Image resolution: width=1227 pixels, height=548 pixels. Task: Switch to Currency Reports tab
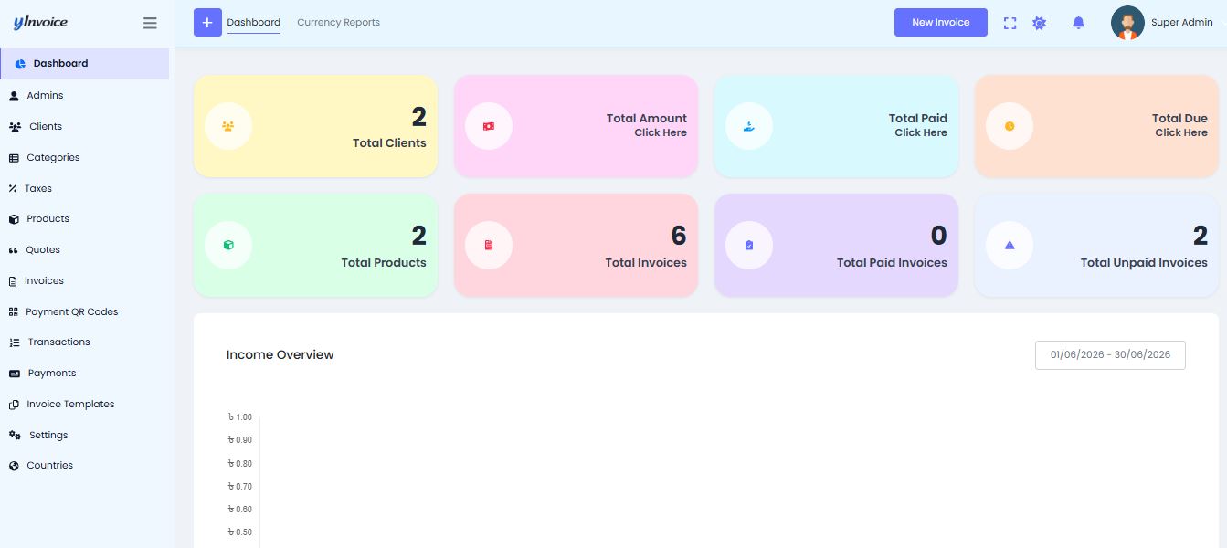click(338, 23)
